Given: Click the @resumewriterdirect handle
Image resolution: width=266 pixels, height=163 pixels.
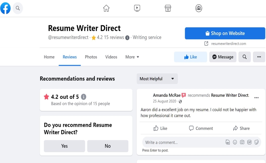Looking at the screenshot, I should click(68, 37).
